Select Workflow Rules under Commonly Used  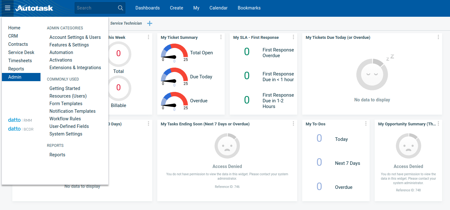tap(65, 119)
